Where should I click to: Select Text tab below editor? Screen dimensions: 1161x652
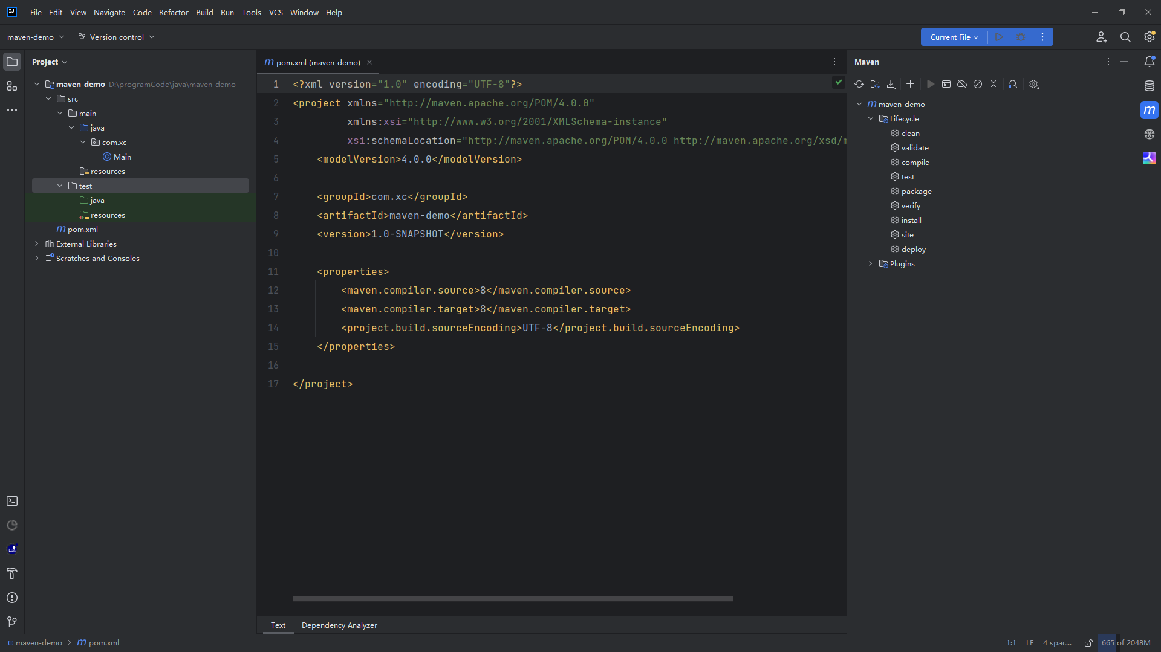[x=278, y=625]
